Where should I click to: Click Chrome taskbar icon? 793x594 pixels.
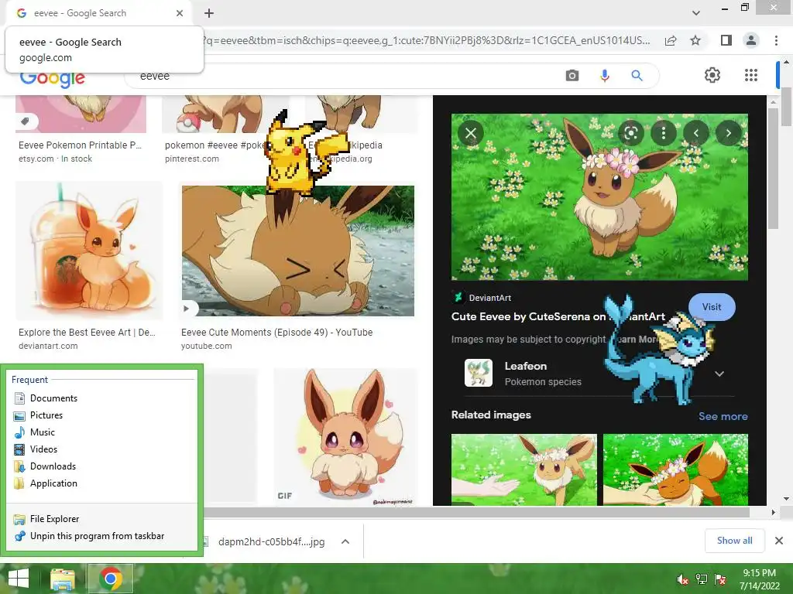(x=111, y=579)
